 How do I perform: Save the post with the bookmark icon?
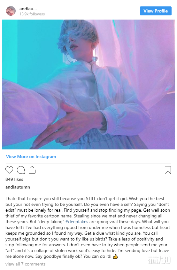point(168,170)
